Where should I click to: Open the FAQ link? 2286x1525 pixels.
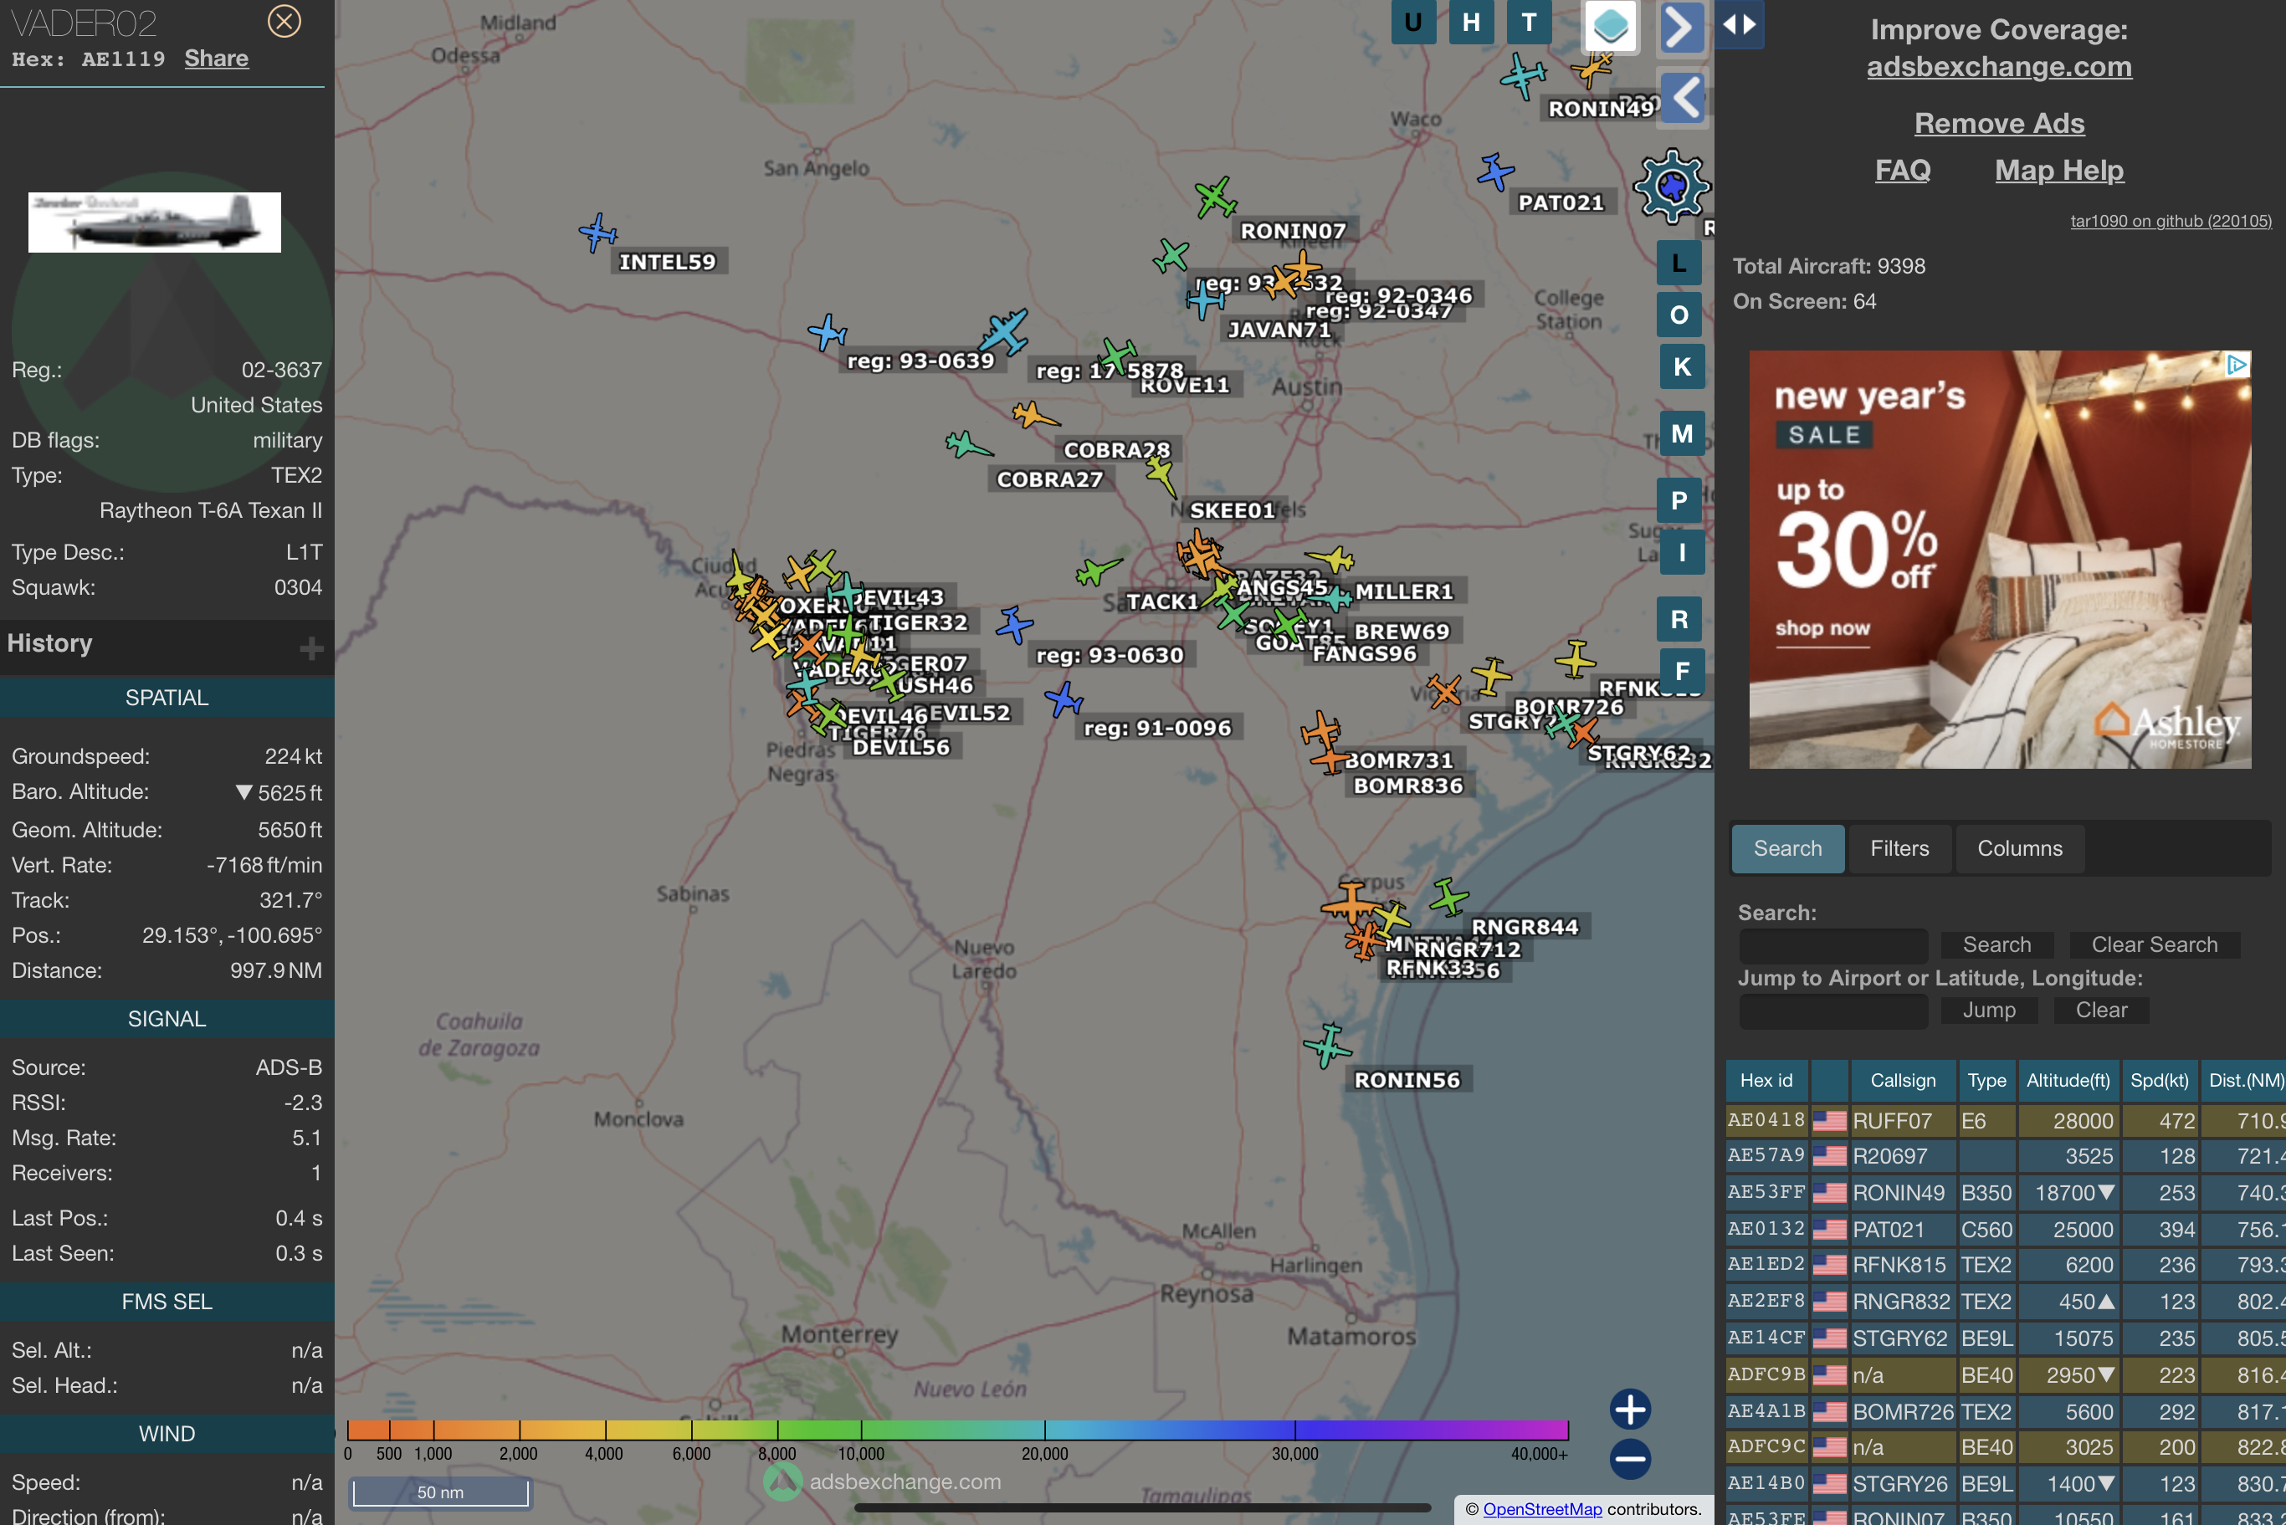tap(1903, 170)
